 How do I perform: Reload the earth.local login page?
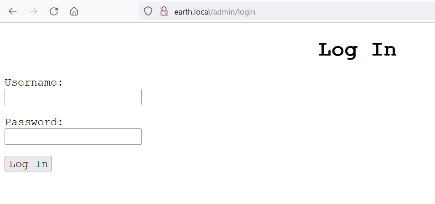(x=54, y=11)
